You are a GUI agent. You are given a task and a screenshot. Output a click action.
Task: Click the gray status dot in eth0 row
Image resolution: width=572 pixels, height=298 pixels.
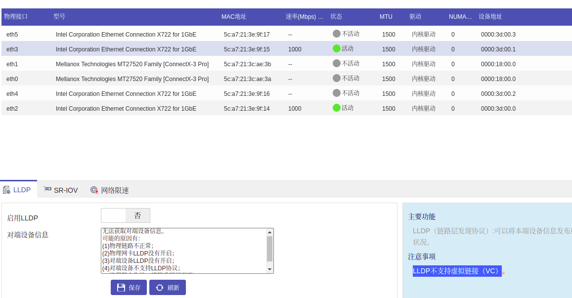click(x=337, y=78)
